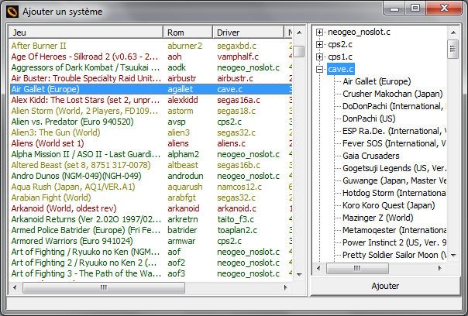Sort by the Rom column header

click(x=188, y=33)
